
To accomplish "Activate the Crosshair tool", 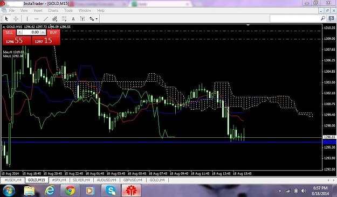I will (16, 19).
